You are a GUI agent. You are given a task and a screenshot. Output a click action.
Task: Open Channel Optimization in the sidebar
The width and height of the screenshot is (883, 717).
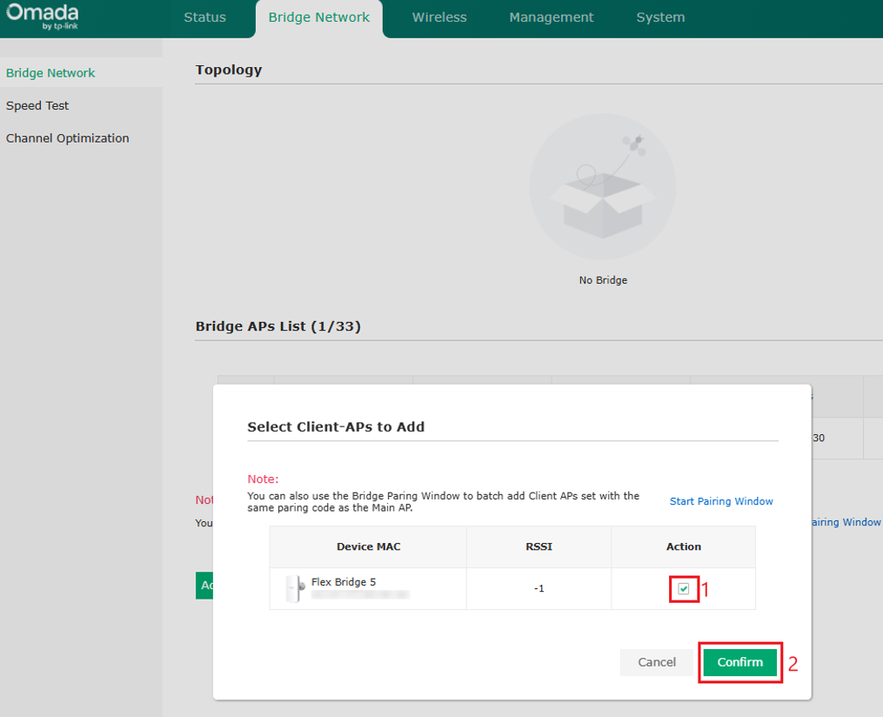(x=68, y=138)
